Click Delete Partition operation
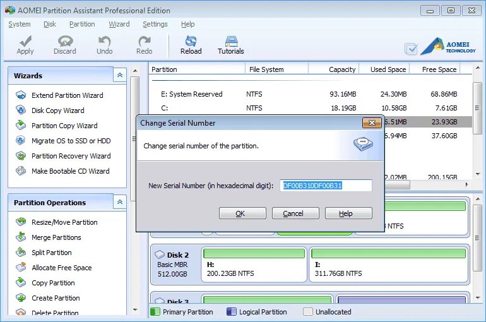 (55, 312)
